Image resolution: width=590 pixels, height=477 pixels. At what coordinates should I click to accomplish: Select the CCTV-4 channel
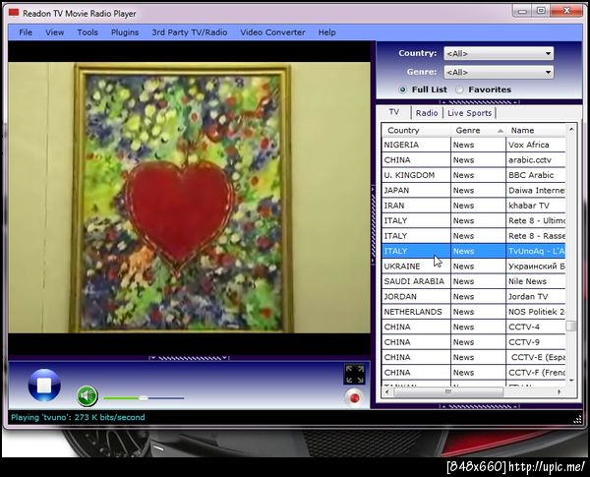pyautogui.click(x=473, y=327)
